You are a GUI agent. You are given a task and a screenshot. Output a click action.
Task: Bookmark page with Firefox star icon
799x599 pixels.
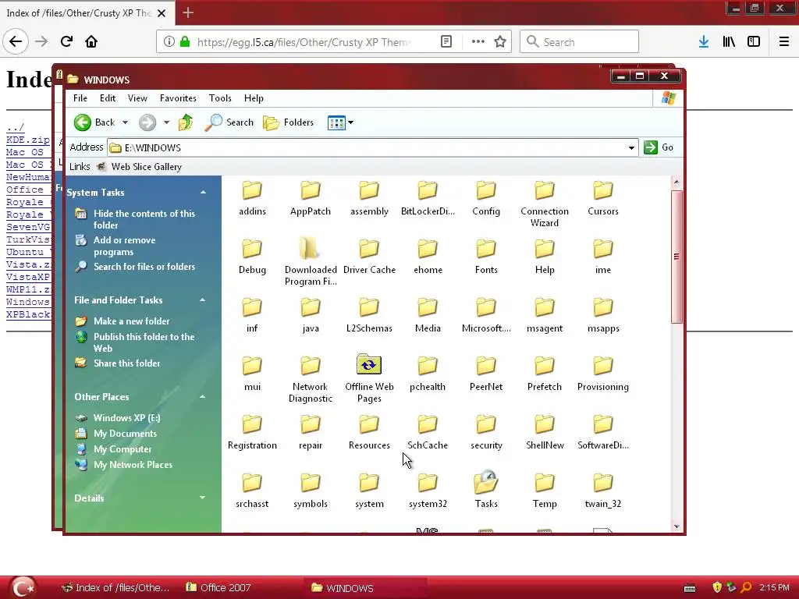click(x=500, y=42)
